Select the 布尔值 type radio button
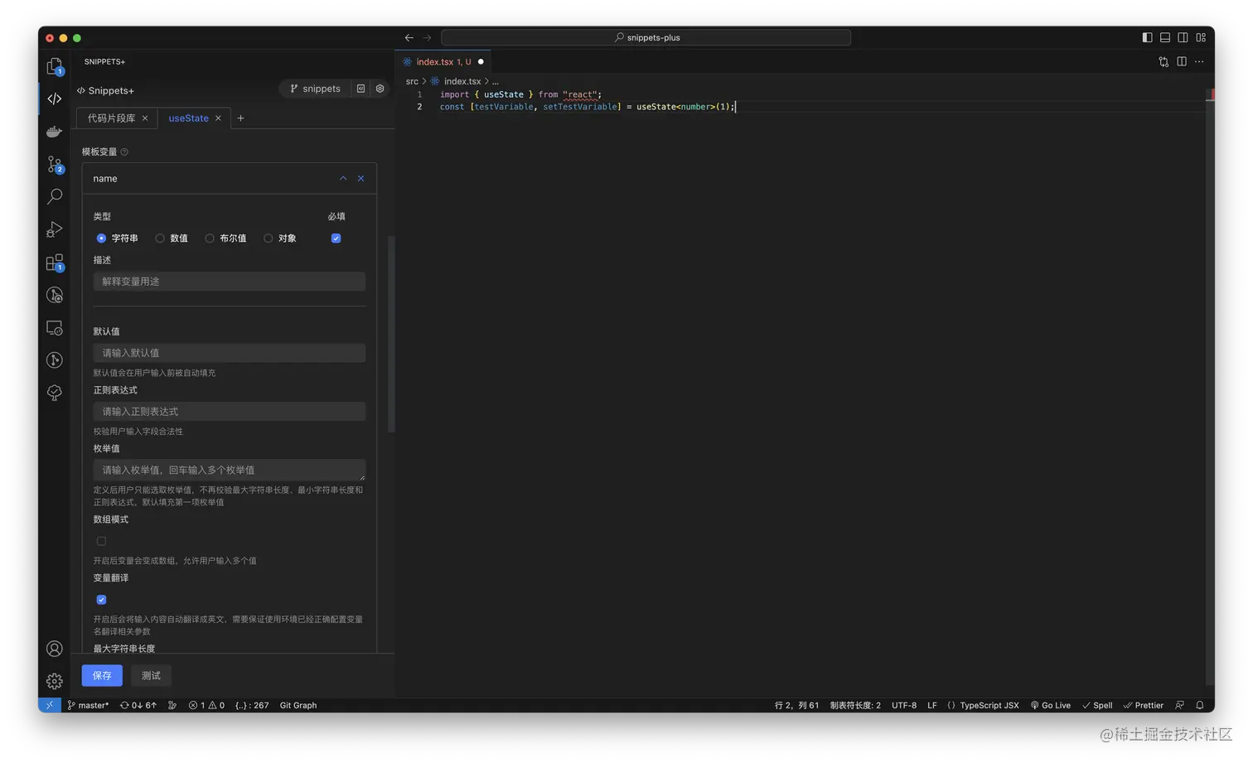1253x763 pixels. pos(210,239)
